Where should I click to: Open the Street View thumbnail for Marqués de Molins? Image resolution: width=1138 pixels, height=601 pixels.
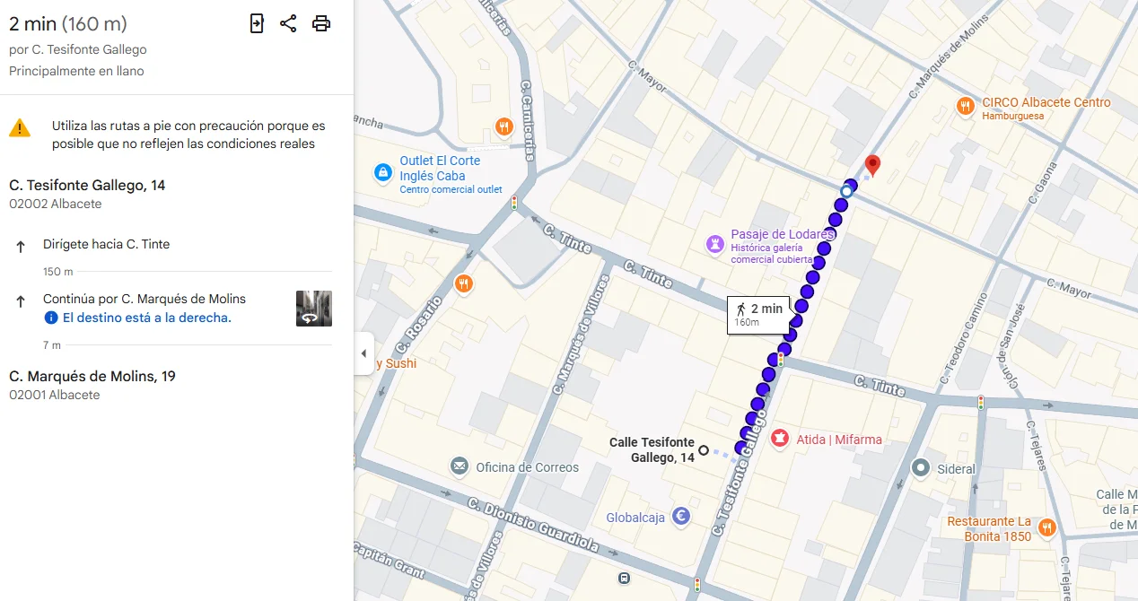pos(314,309)
